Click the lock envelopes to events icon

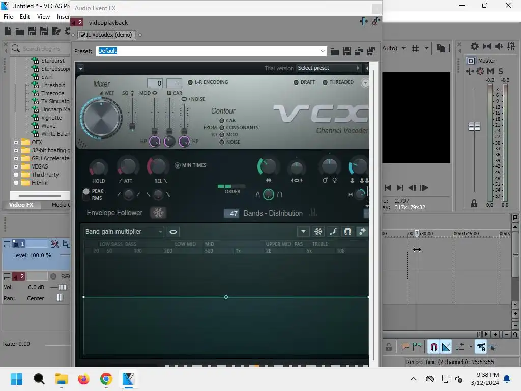click(x=481, y=347)
